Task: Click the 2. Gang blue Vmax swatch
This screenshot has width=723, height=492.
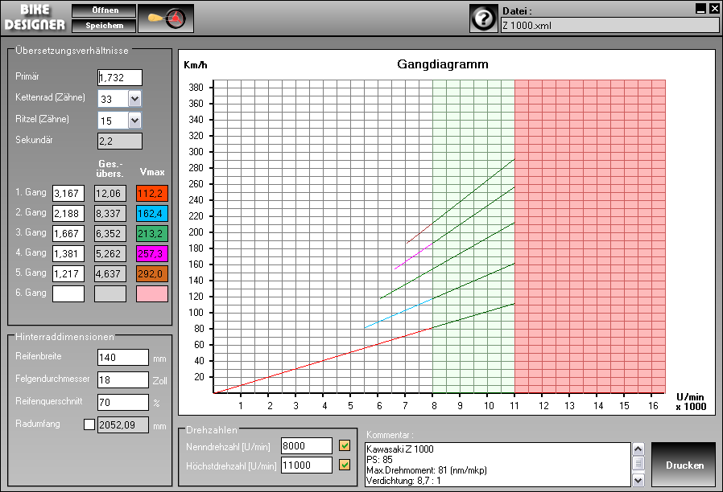Action: [151, 213]
